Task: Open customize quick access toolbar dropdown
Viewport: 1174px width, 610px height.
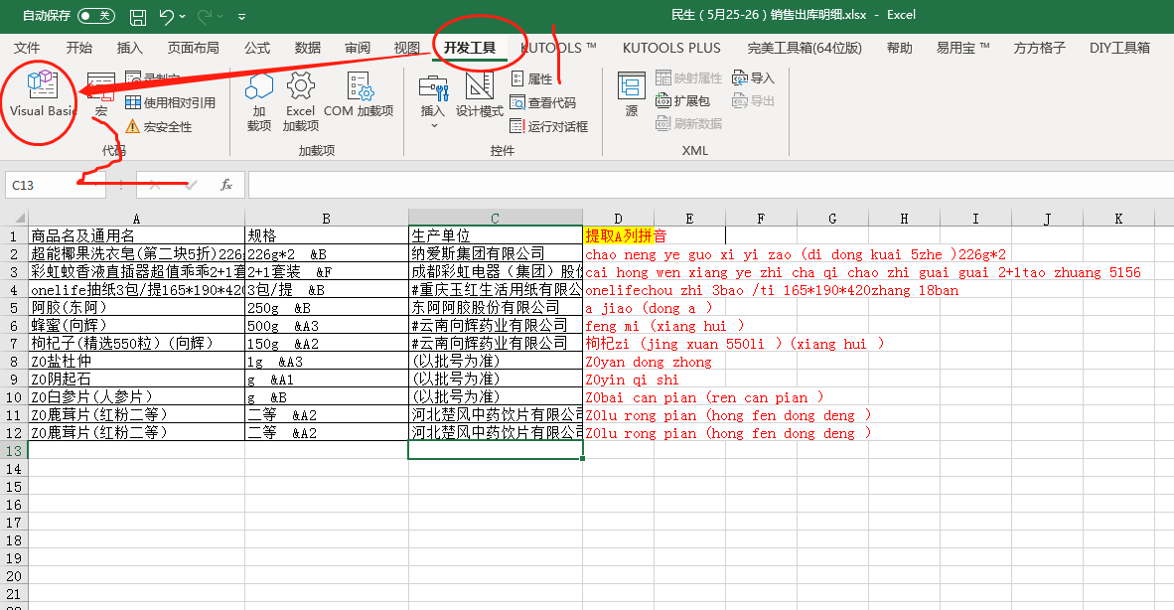Action: [x=241, y=16]
